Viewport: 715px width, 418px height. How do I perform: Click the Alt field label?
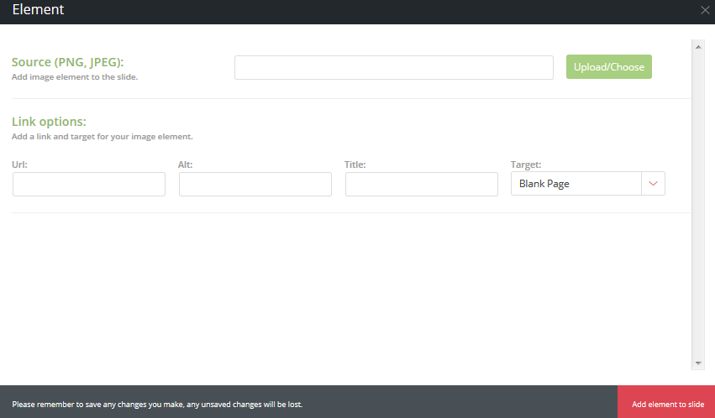click(186, 165)
